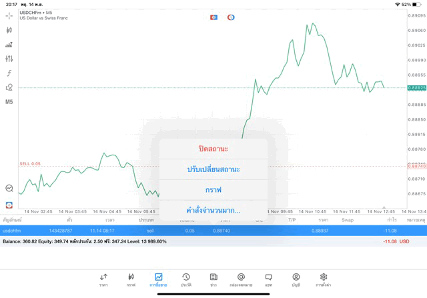This screenshot has height=298, width=427.
Task: Switch to the ราคา quotes tab
Action: tap(103, 277)
